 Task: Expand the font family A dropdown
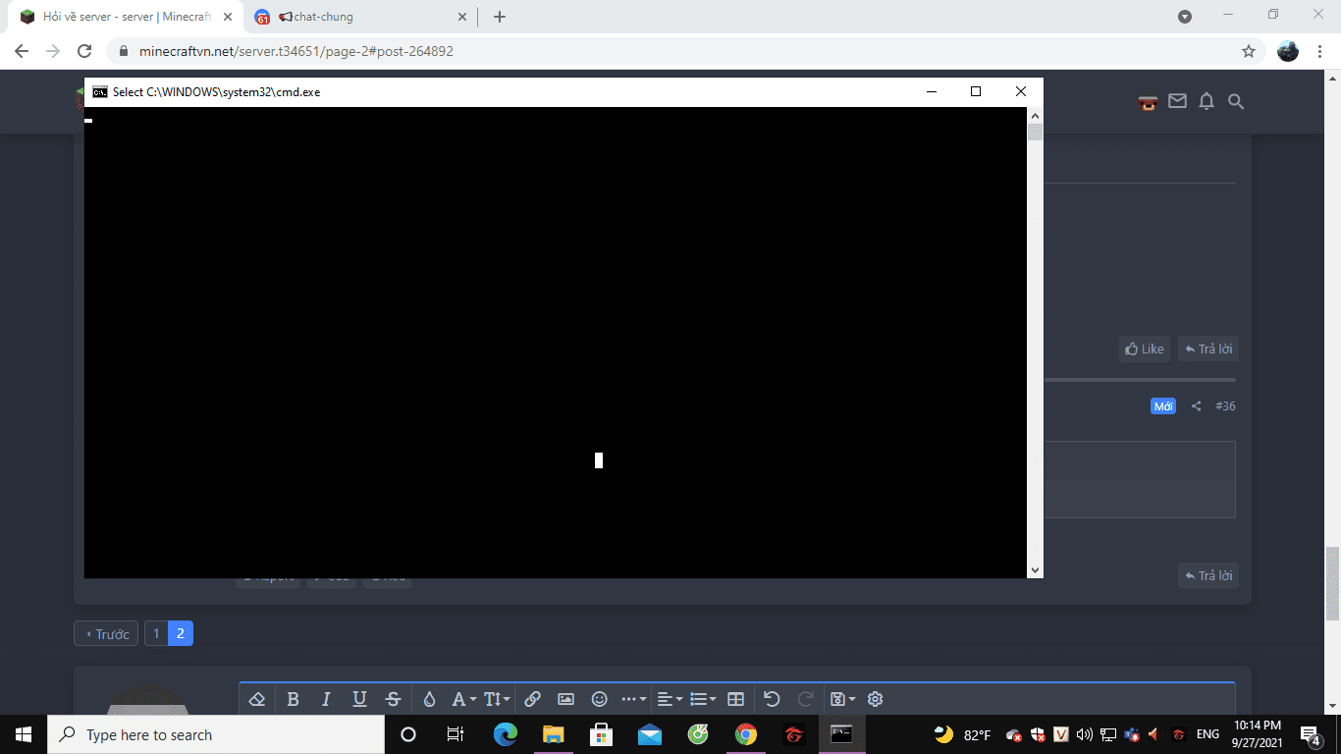[x=463, y=699]
